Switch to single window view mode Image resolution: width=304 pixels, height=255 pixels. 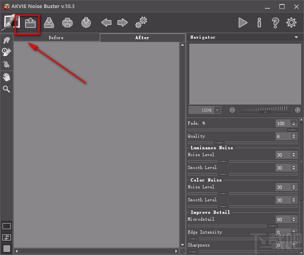pos(6,226)
